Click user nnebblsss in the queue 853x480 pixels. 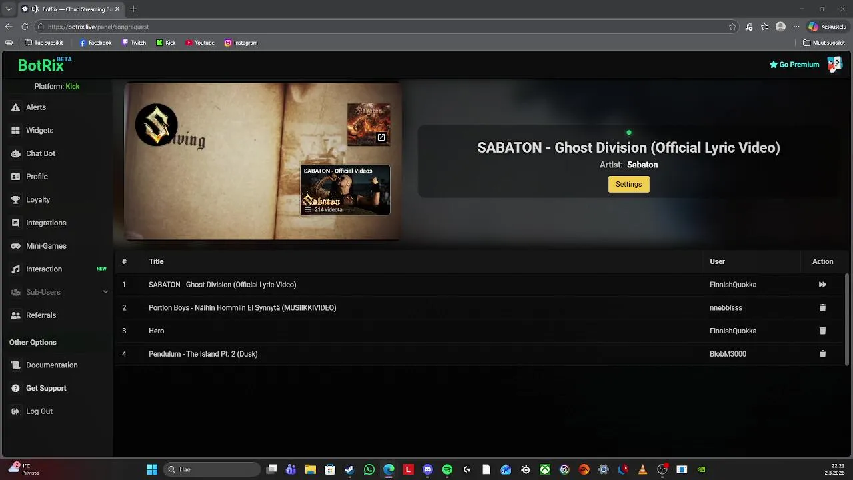[x=726, y=308]
